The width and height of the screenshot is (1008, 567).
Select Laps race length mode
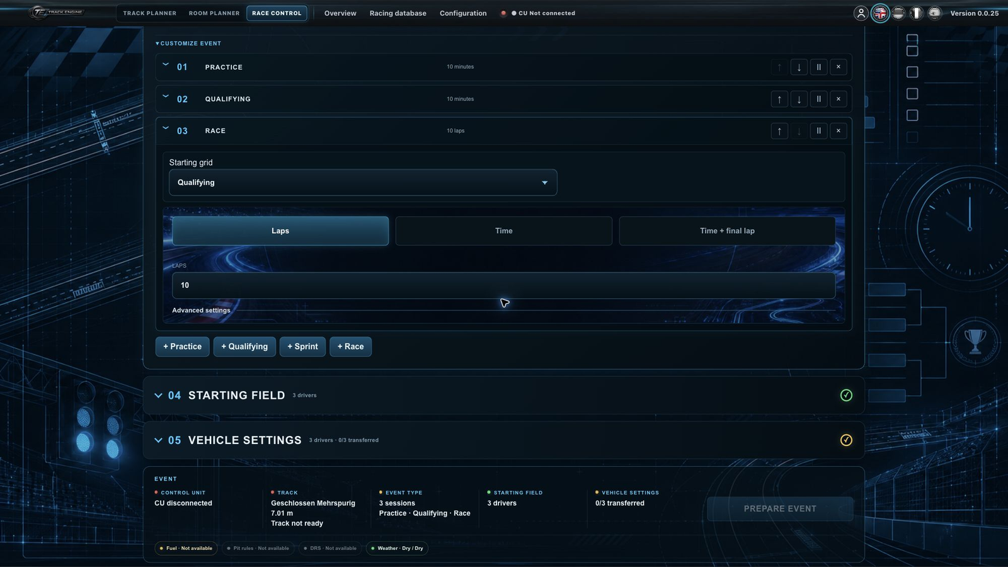pos(280,231)
